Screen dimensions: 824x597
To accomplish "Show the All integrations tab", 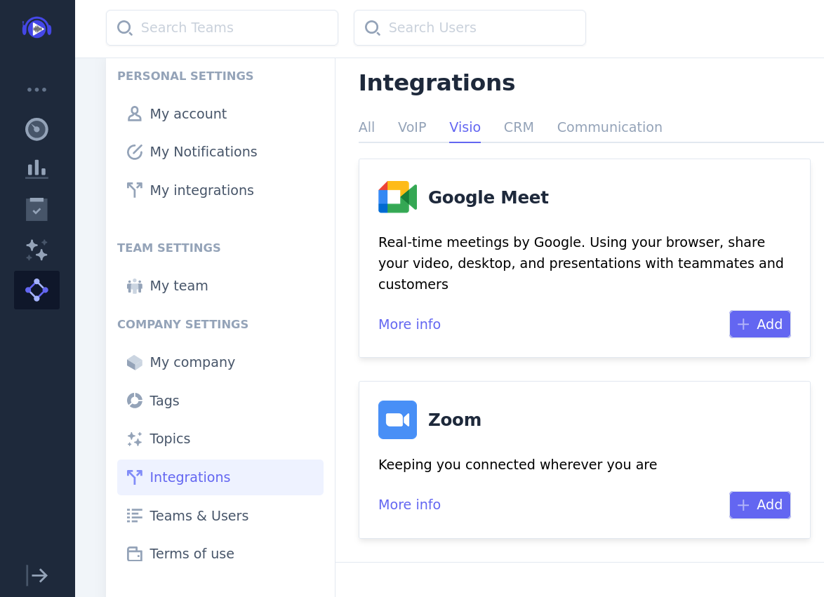I will 366,127.
